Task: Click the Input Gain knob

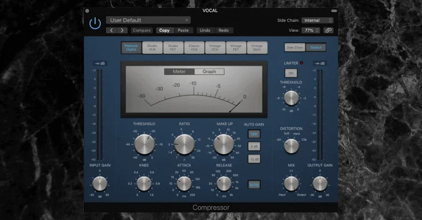Action: 100,184
